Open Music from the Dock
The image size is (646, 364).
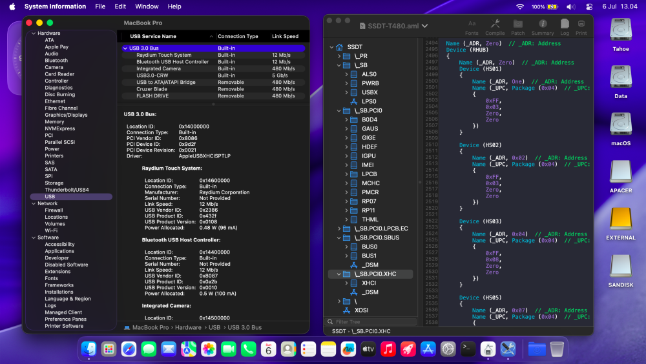pos(388,349)
